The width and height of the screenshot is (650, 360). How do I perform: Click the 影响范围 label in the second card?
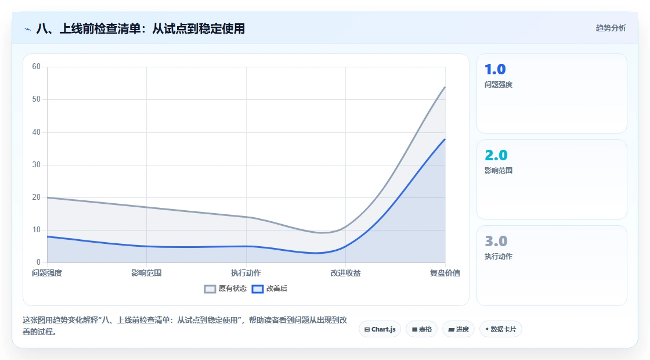pyautogui.click(x=499, y=171)
